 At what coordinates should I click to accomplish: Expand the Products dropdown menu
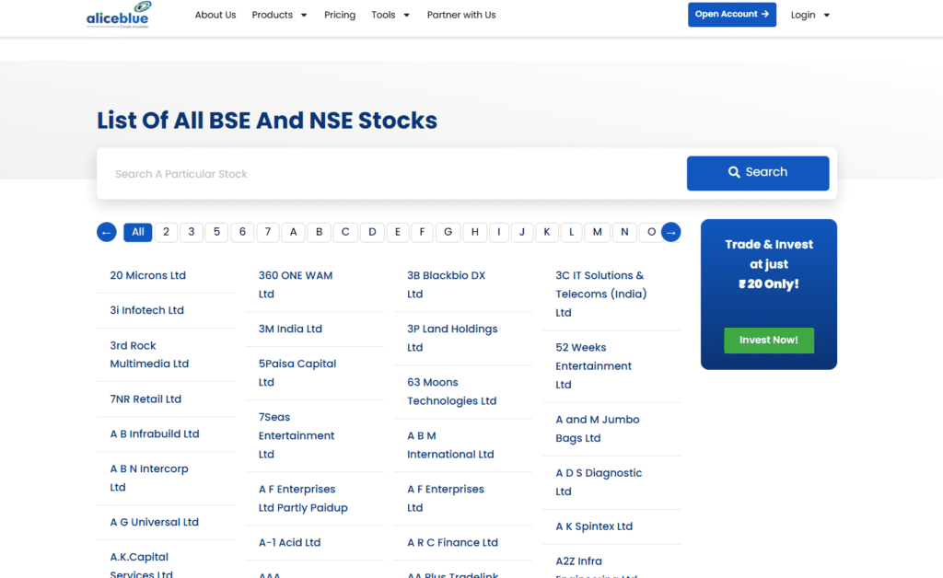279,15
